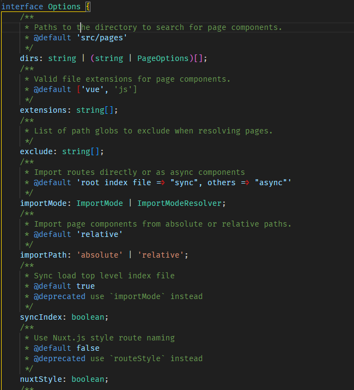Click the comment 'Valid file extensions for page components.'
The width and height of the screenshot is (354, 390).
[132, 79]
